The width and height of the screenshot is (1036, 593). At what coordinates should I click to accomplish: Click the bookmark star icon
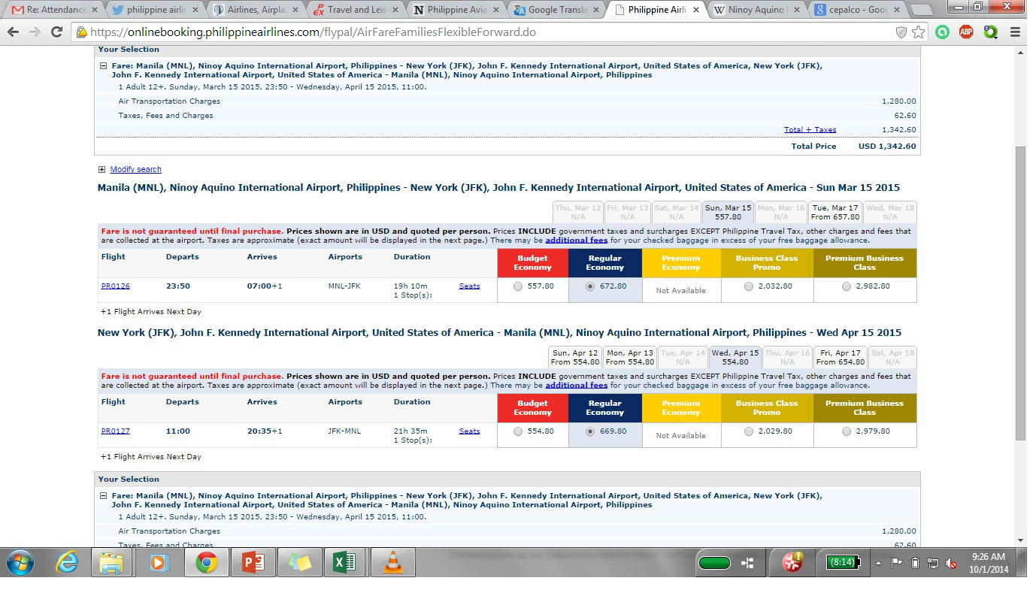(x=919, y=32)
